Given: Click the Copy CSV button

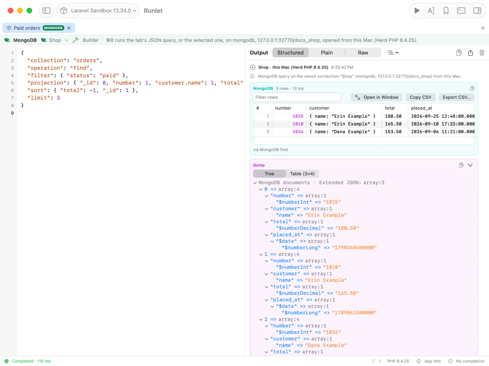Looking at the screenshot, I should 421,97.
